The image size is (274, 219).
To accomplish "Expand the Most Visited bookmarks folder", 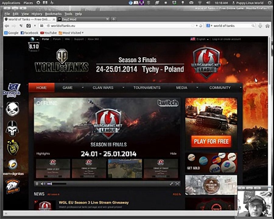I will (71, 33).
